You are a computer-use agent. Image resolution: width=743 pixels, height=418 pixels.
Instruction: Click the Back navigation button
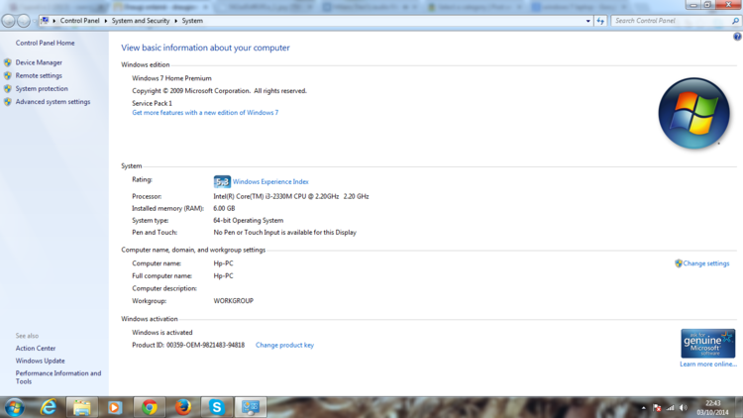(8, 21)
